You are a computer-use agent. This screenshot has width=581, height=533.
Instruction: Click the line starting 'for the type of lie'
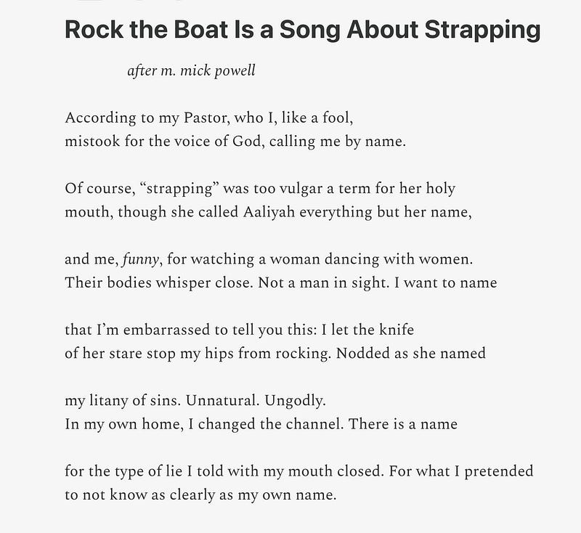coord(299,471)
